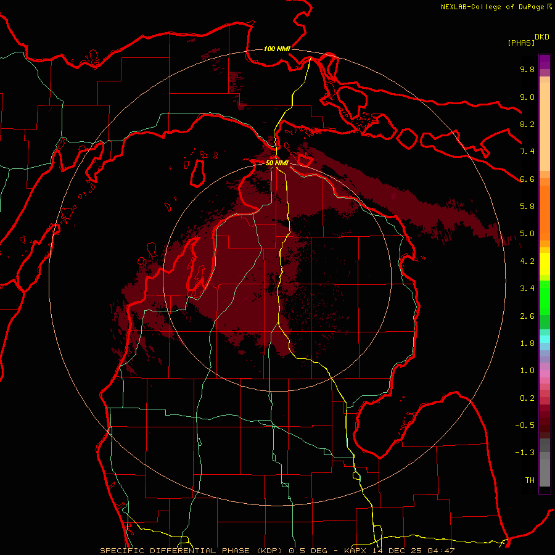Click the TH threshold legend label
555x555 pixels.
coord(530,480)
